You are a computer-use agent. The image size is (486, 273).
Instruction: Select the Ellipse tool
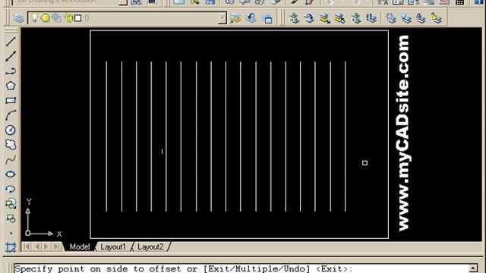tap(11, 174)
